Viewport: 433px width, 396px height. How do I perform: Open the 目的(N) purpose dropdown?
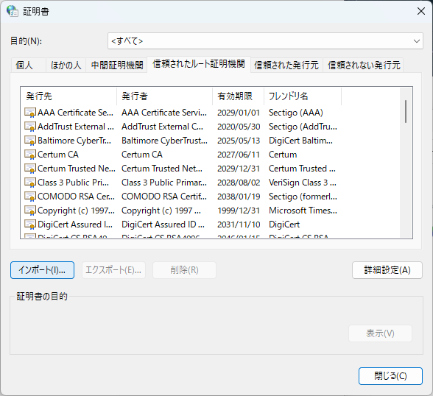click(x=265, y=41)
